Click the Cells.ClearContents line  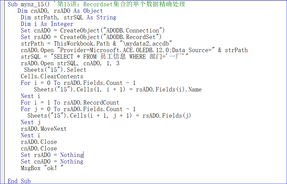[52, 76]
